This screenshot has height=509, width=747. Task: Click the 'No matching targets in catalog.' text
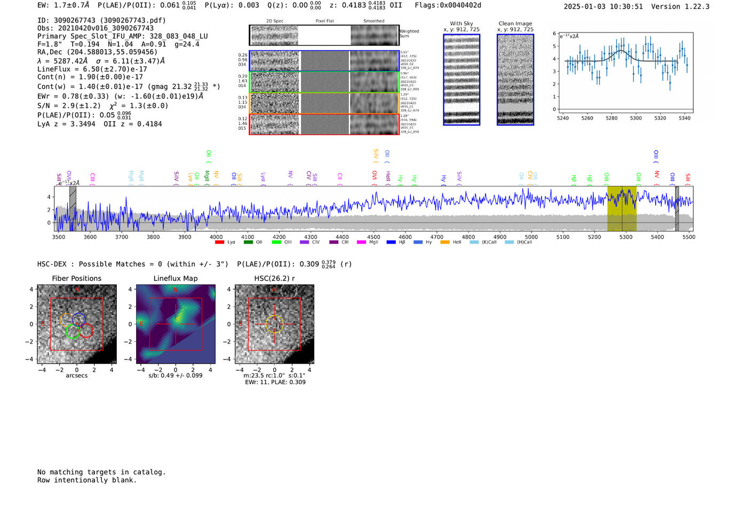click(101, 472)
